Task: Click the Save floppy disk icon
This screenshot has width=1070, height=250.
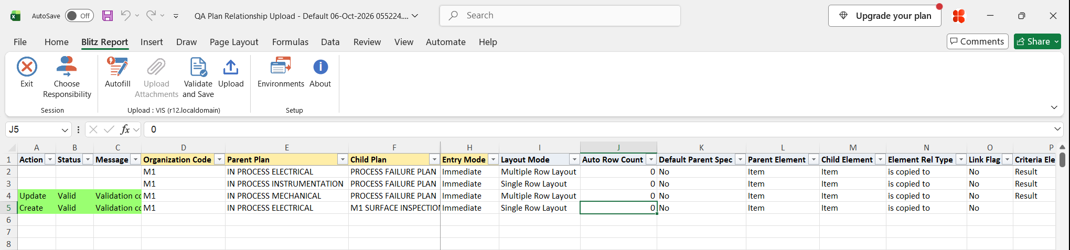Action: 108,16
